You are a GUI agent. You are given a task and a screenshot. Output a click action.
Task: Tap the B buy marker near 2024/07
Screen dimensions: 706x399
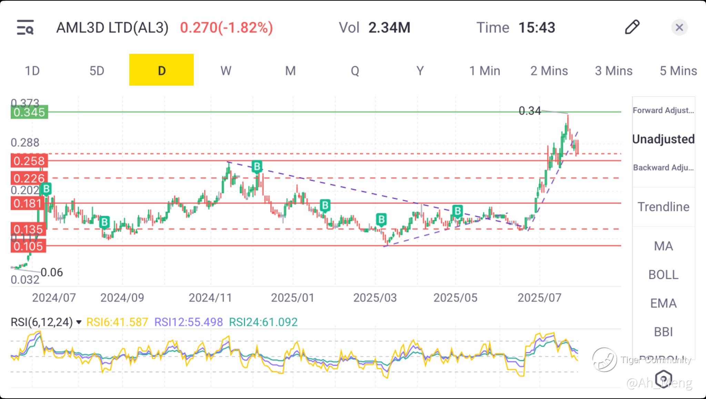[x=46, y=189]
